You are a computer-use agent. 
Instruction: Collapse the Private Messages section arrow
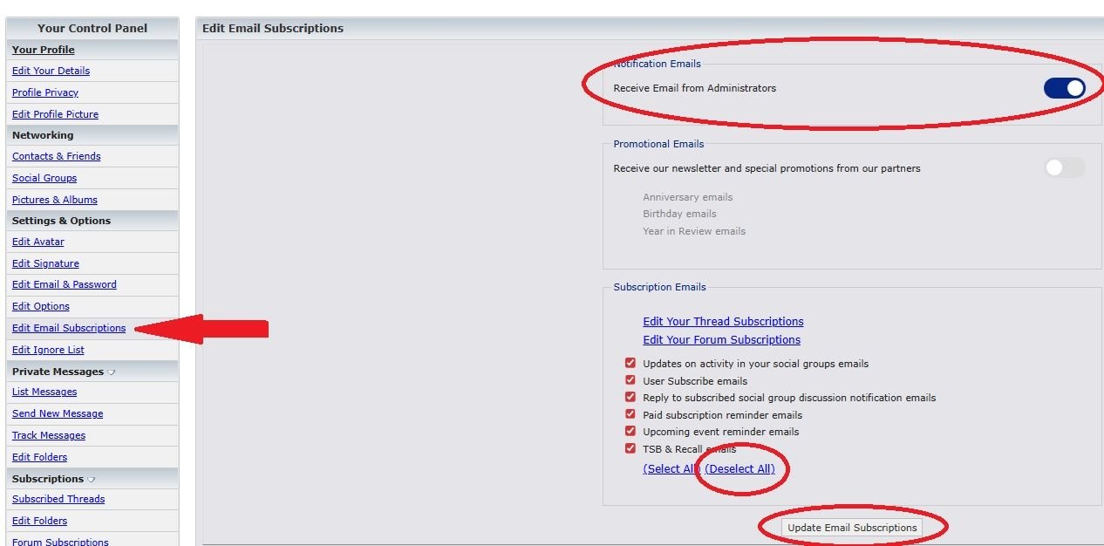(x=112, y=372)
